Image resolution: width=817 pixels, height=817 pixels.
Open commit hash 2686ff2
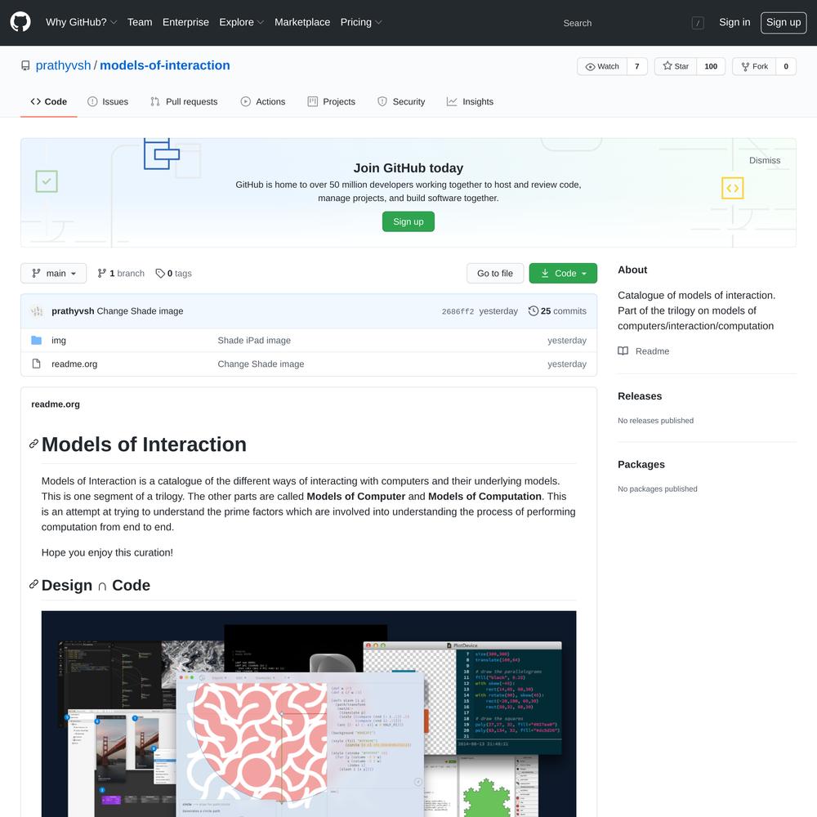click(458, 311)
